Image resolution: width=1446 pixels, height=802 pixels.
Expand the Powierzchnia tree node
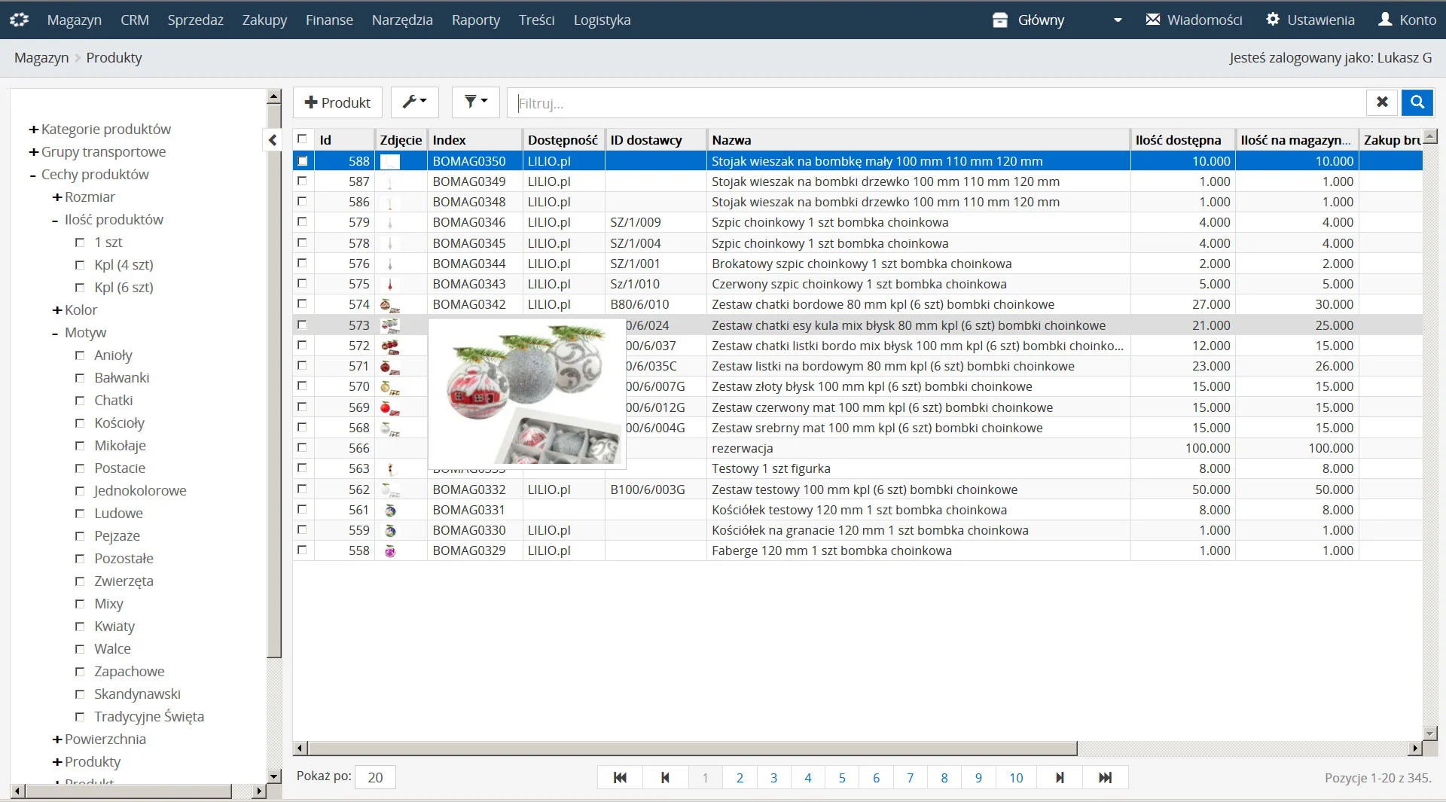57,739
